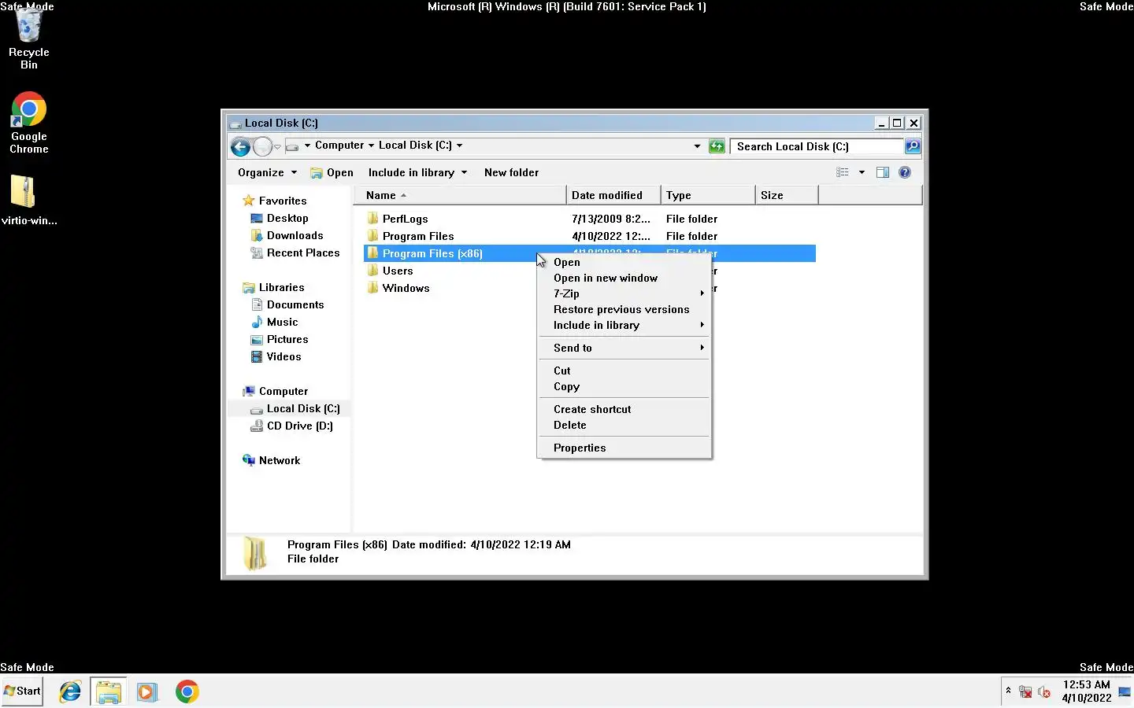This screenshot has width=1134, height=708.
Task: Show the preview pane icon
Action: click(883, 172)
